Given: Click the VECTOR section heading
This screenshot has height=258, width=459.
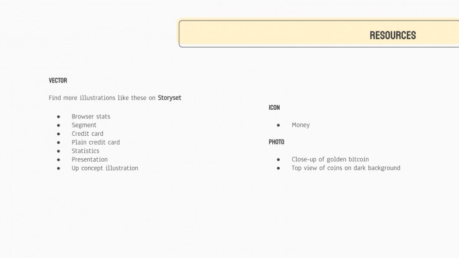Looking at the screenshot, I should 58,81.
